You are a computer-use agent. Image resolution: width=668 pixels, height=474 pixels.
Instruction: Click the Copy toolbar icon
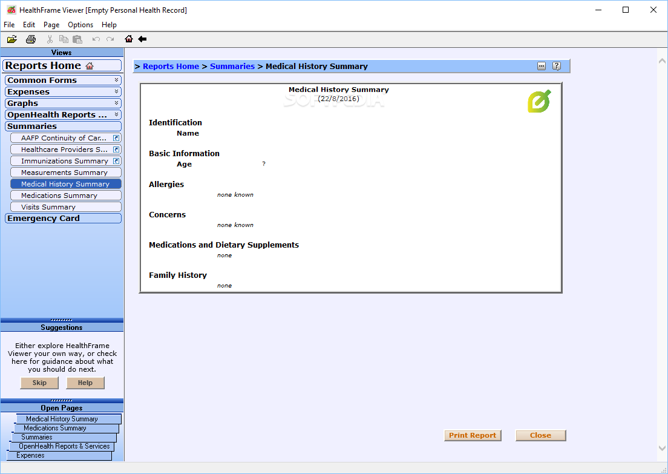click(64, 39)
